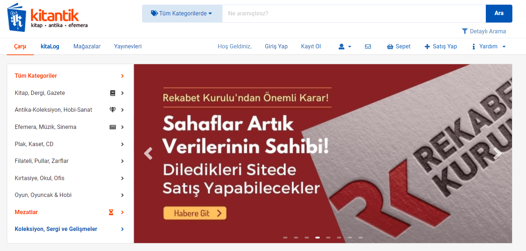Image resolution: width=526 pixels, height=251 pixels.
Task: Open the Sepet shopping basket
Action: pyautogui.click(x=399, y=47)
